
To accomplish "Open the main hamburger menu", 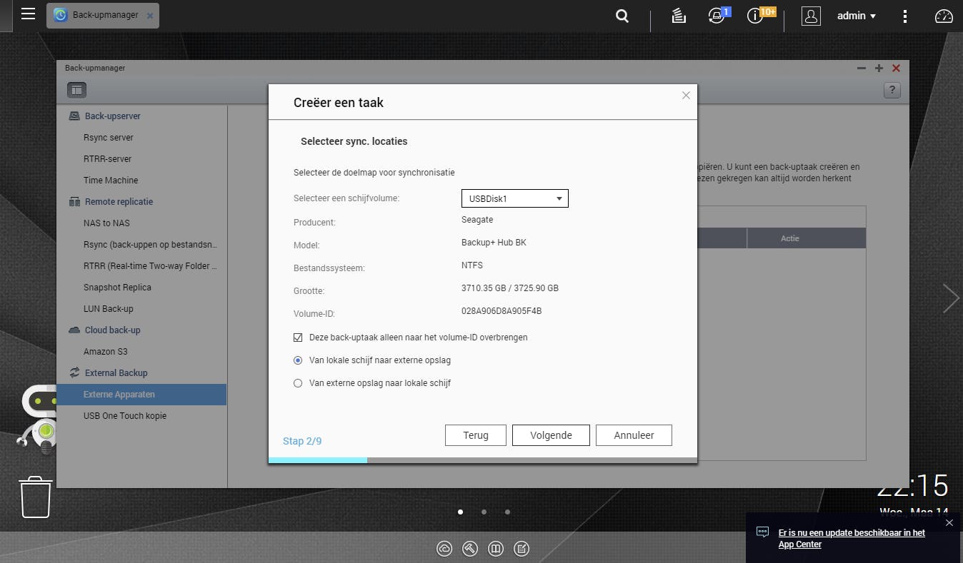I will pyautogui.click(x=28, y=14).
